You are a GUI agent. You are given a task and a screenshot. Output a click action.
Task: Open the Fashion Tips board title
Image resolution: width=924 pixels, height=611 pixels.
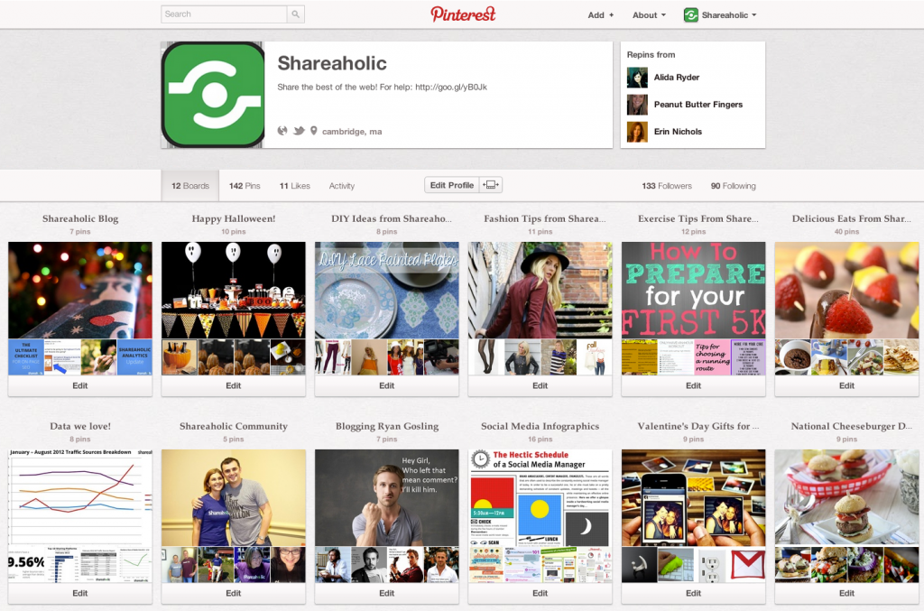click(544, 218)
